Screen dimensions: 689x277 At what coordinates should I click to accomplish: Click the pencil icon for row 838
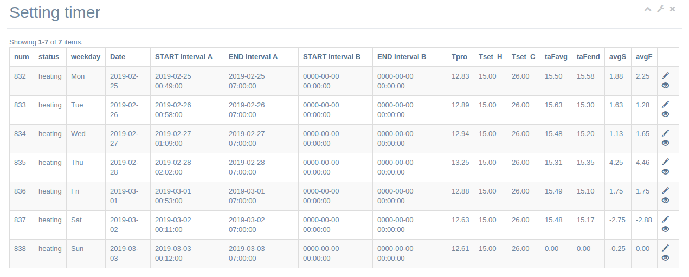coord(666,248)
